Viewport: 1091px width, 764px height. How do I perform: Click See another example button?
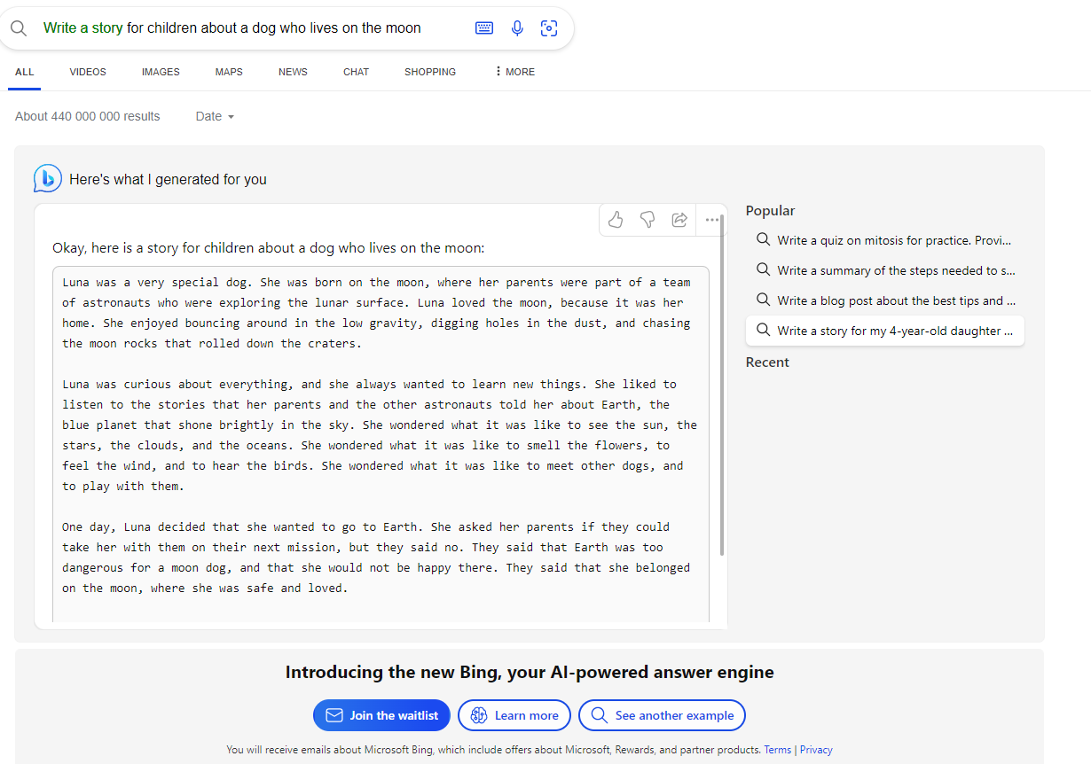(x=662, y=715)
